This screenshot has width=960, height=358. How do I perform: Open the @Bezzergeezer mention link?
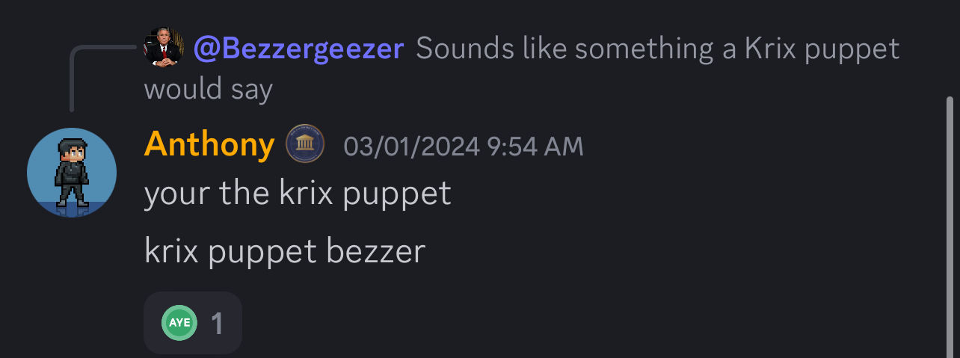[298, 49]
